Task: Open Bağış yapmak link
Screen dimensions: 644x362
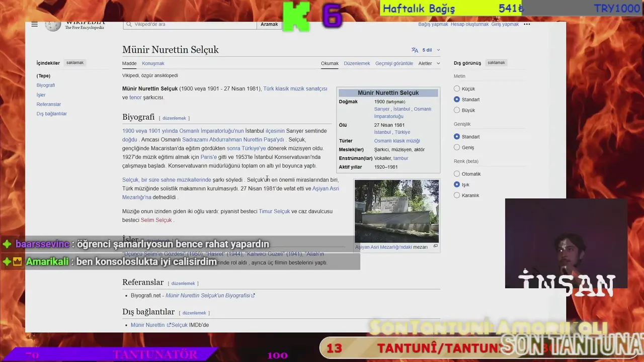Action: 433,24
